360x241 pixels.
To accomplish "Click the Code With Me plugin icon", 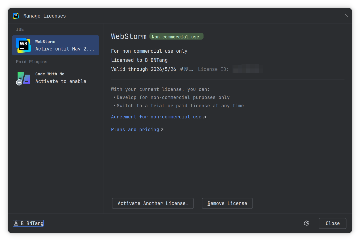I will (23, 78).
